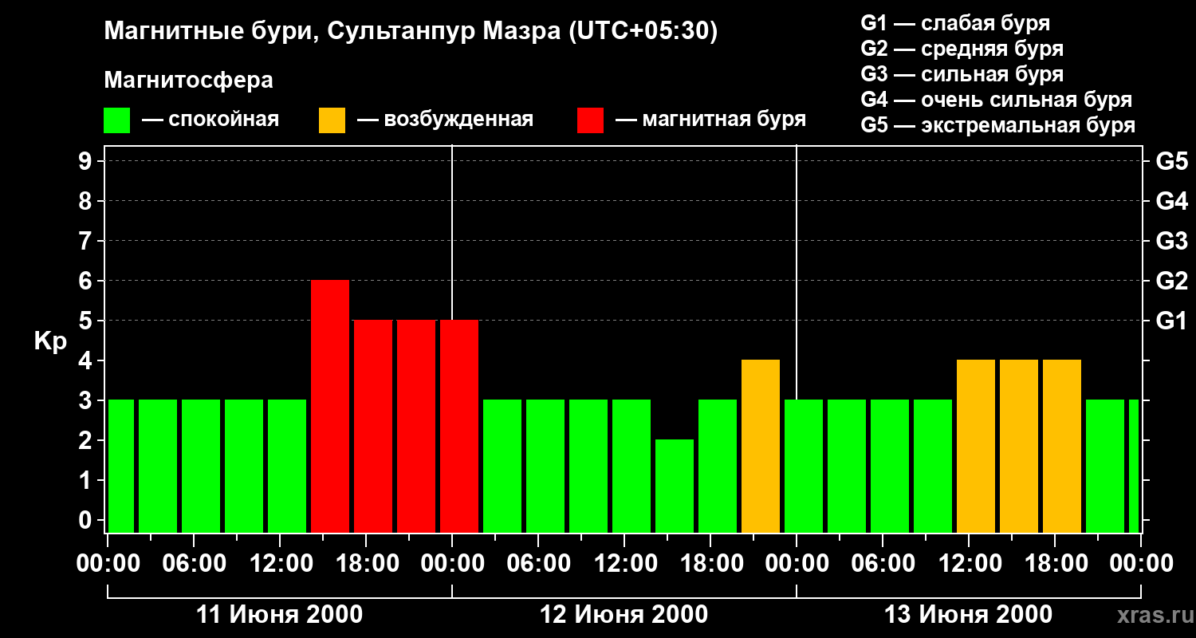Click the 18:00 time label for 12 Июня
This screenshot has width=1196, height=638.
[710, 563]
